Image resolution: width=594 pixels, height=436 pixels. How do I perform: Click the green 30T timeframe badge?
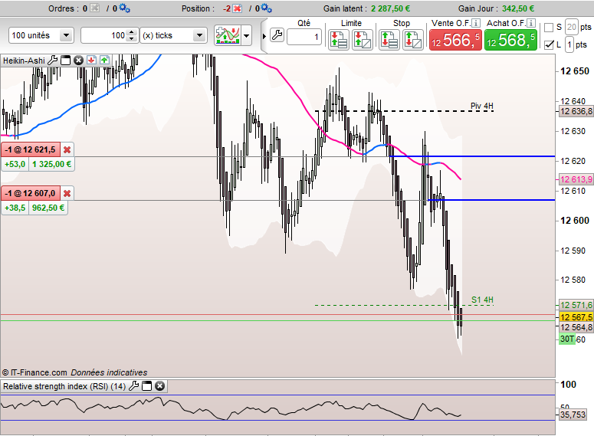(x=567, y=339)
